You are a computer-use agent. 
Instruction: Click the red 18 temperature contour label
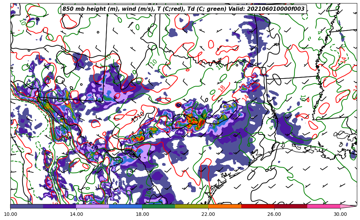coord(221,89)
